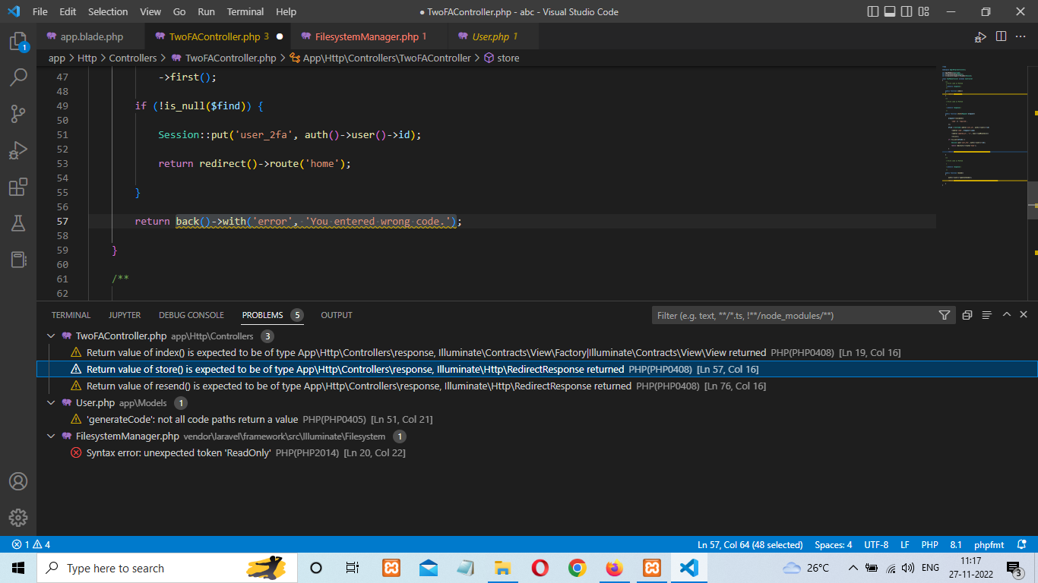Open the Explorer view in the activity bar
1038x583 pixels.
[18, 42]
